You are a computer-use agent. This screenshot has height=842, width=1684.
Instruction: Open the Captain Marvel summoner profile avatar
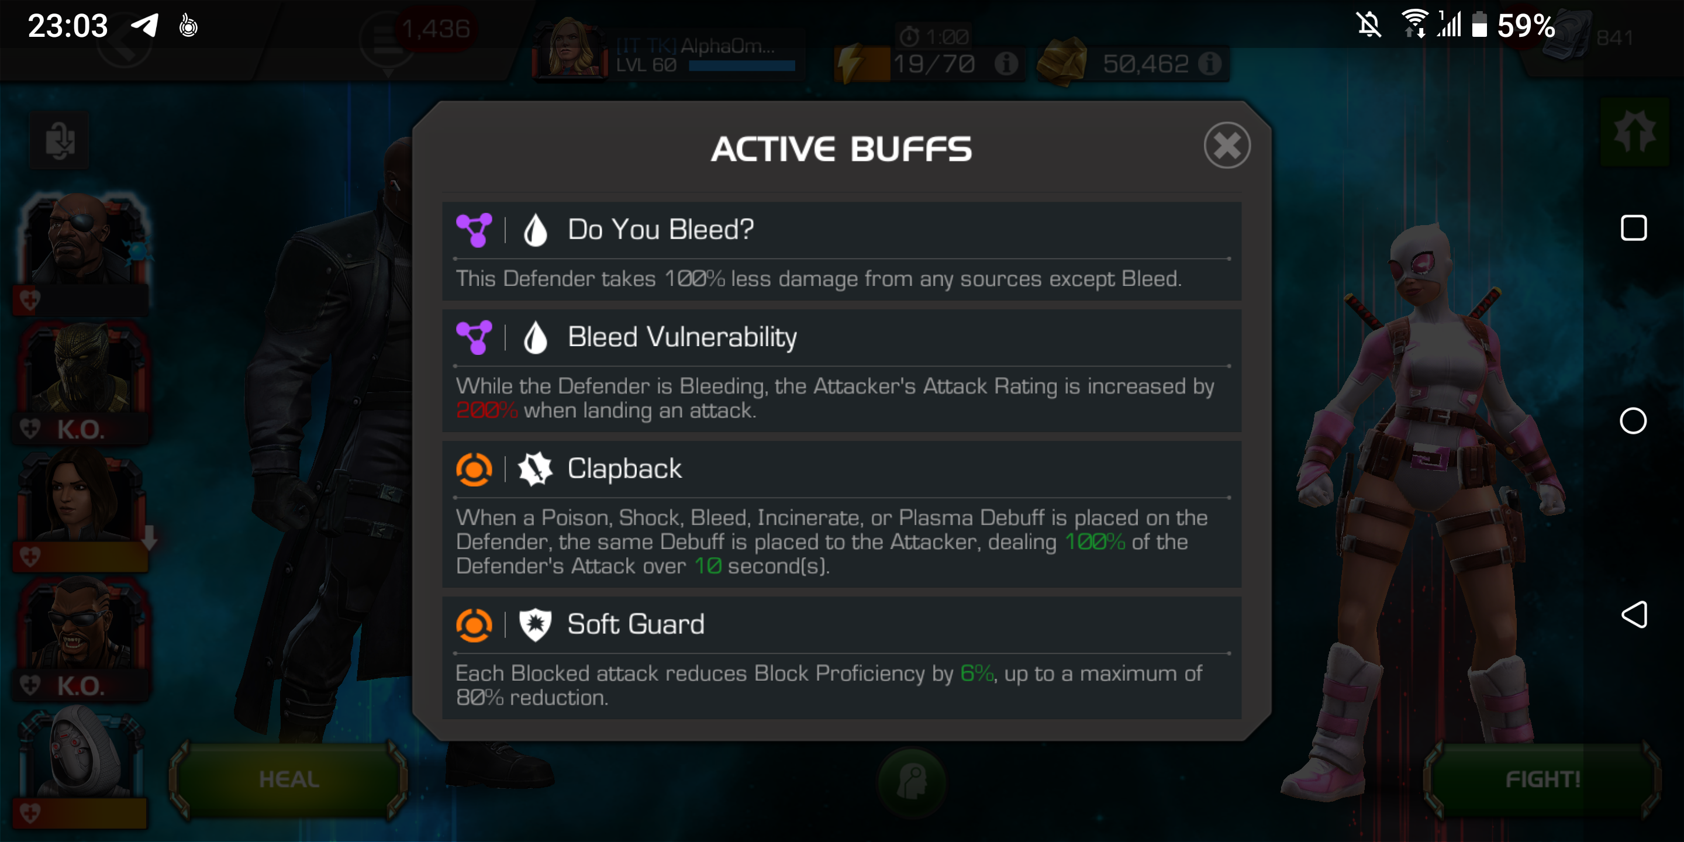[570, 49]
